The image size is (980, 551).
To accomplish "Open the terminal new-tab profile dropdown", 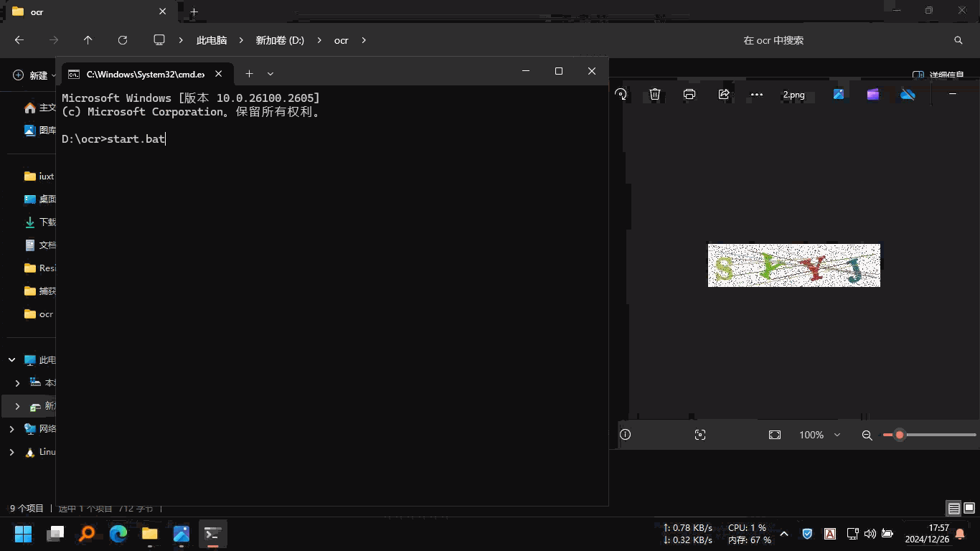I will pos(270,73).
